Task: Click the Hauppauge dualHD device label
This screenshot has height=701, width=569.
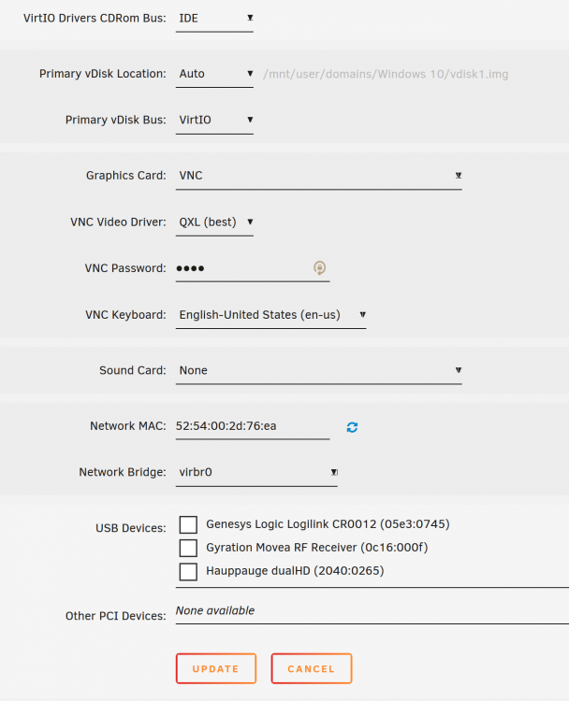Action: (x=295, y=571)
